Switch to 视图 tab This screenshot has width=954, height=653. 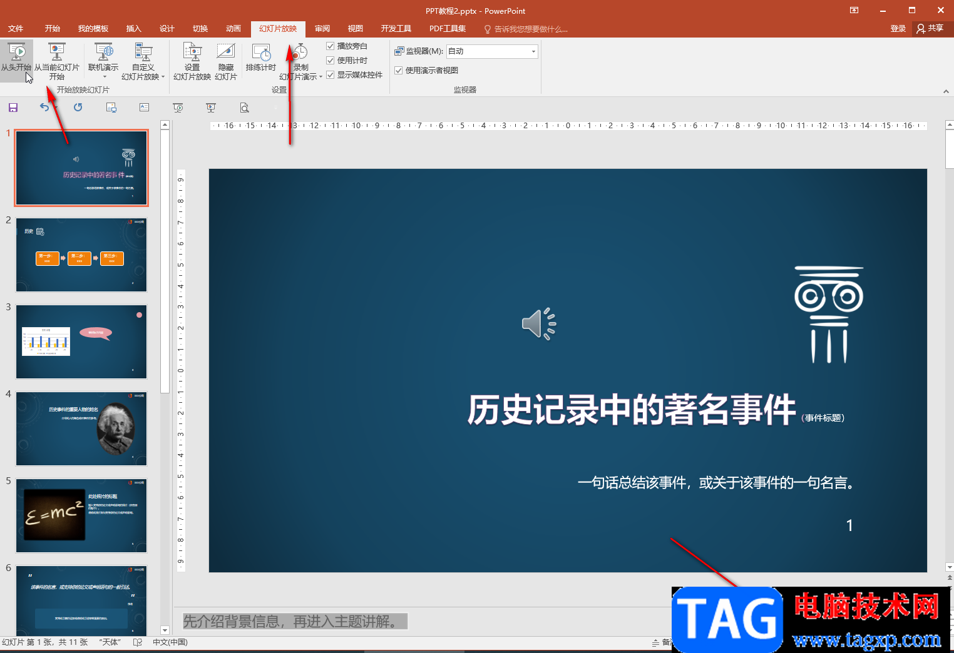tap(356, 29)
